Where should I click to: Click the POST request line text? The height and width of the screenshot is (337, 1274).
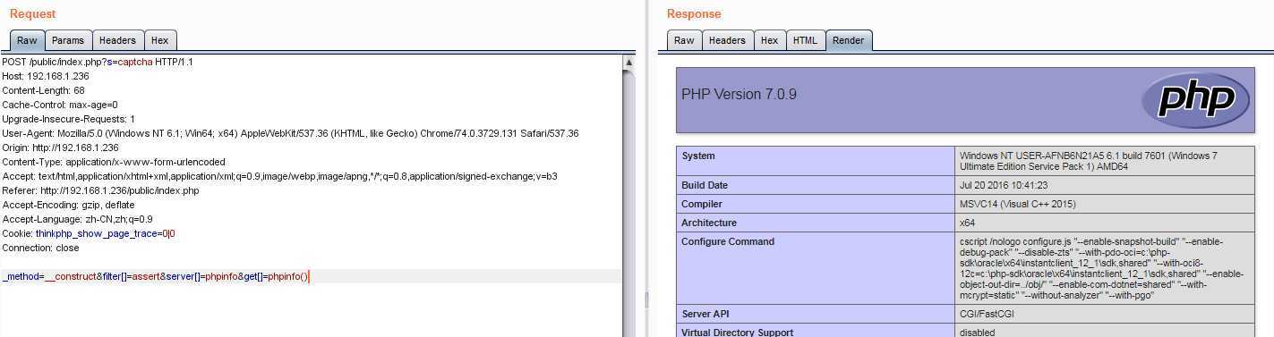pos(98,62)
